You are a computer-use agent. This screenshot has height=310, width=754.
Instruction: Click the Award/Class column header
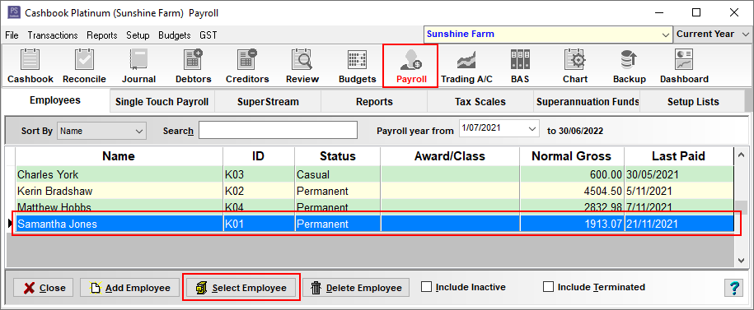[450, 156]
